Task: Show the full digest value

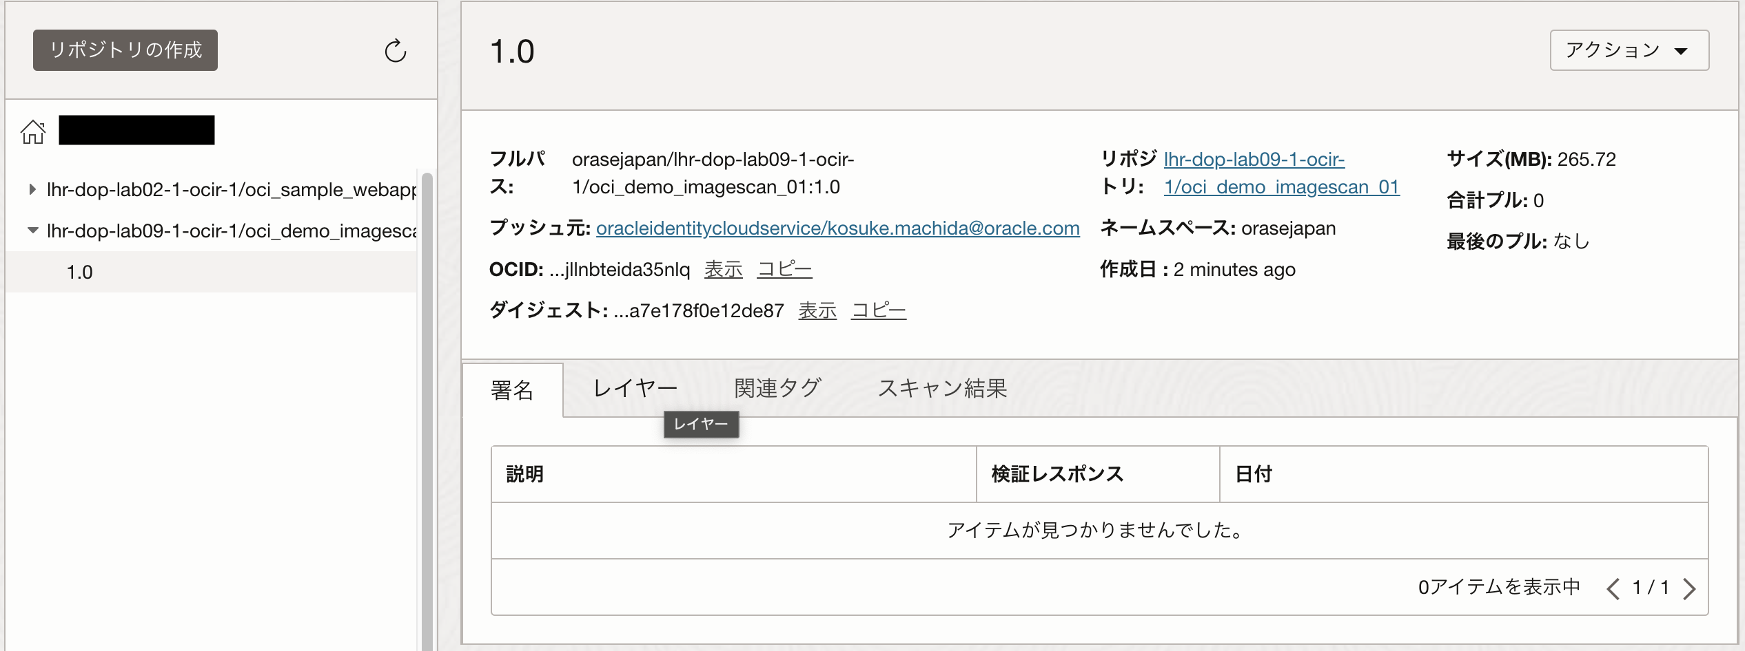Action: [817, 310]
